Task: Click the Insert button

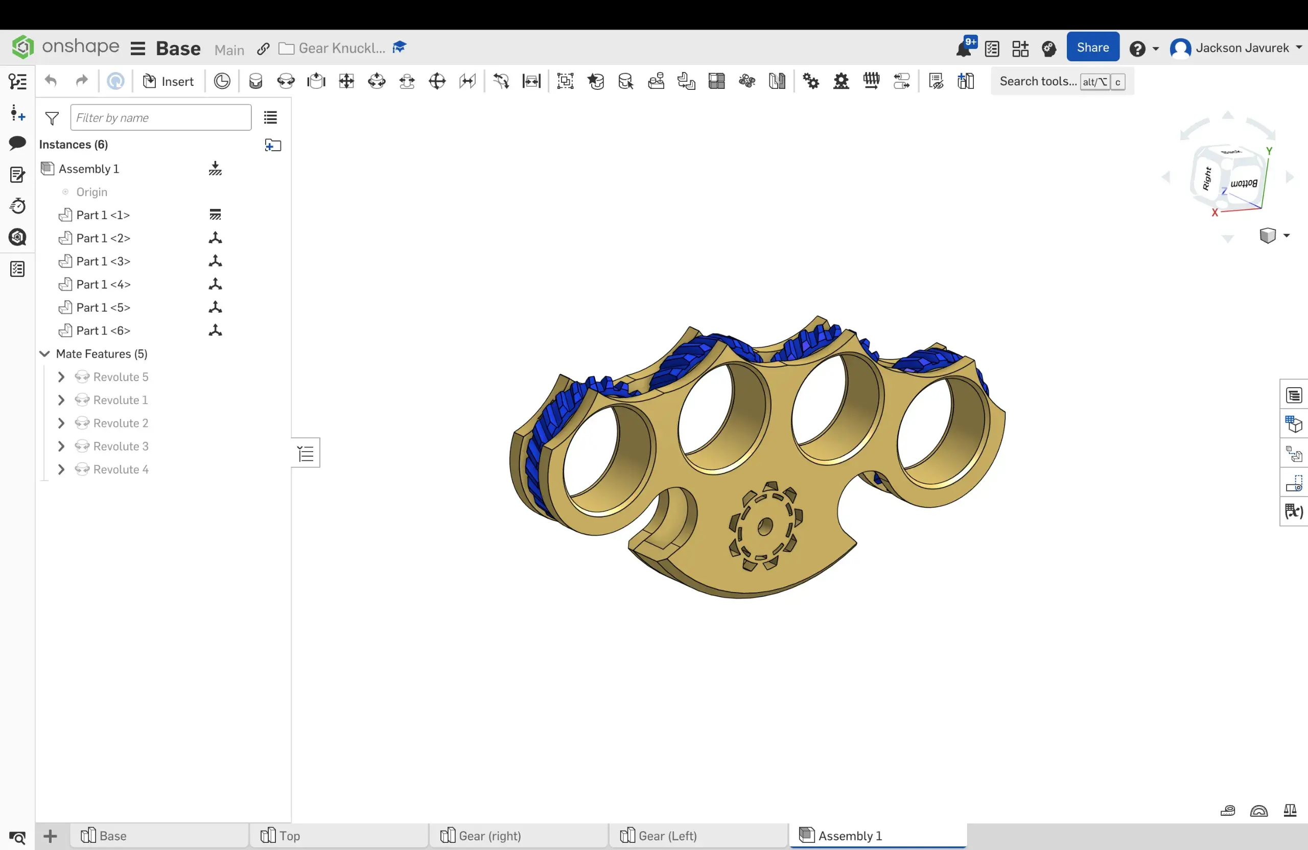Action: [x=168, y=81]
